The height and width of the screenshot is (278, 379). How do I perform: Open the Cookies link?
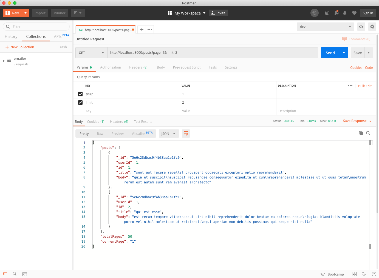[x=356, y=68]
